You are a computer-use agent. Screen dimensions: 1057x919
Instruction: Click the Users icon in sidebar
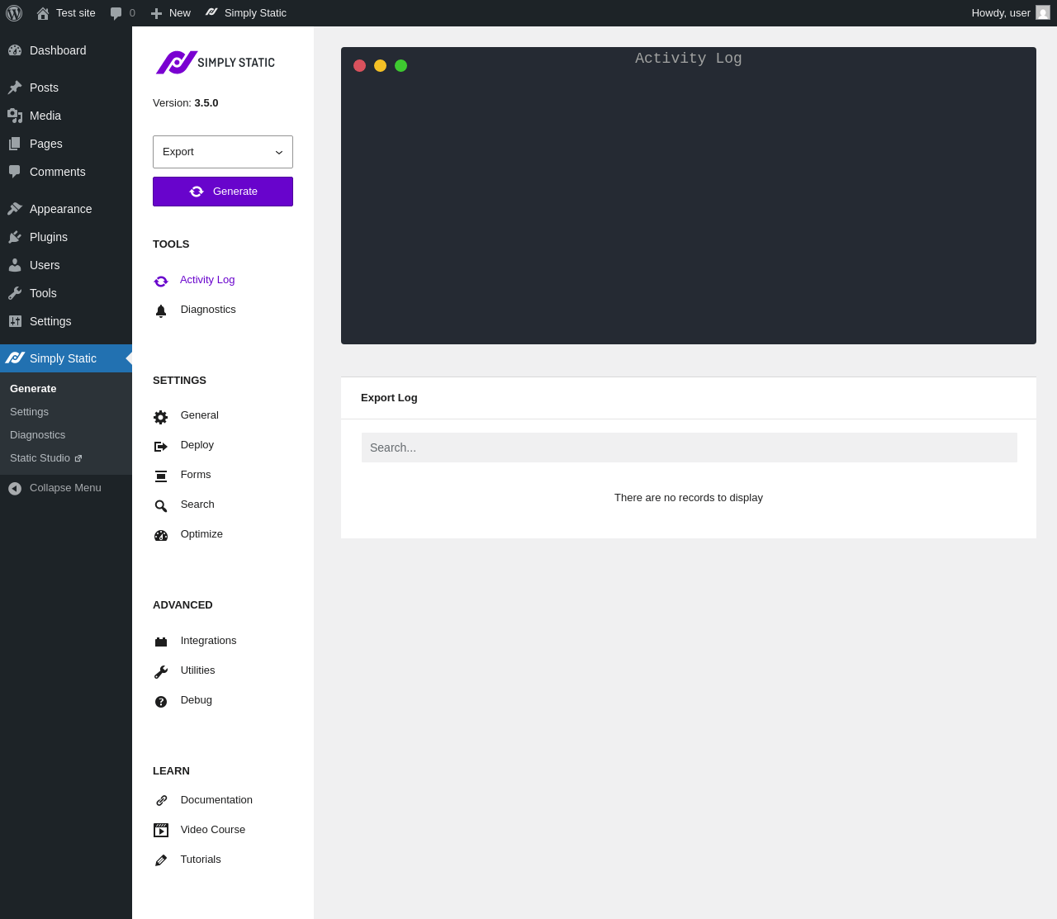[x=15, y=265]
